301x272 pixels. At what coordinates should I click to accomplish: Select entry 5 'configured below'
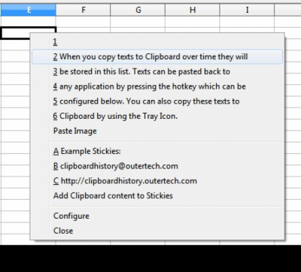pyautogui.click(x=157, y=101)
